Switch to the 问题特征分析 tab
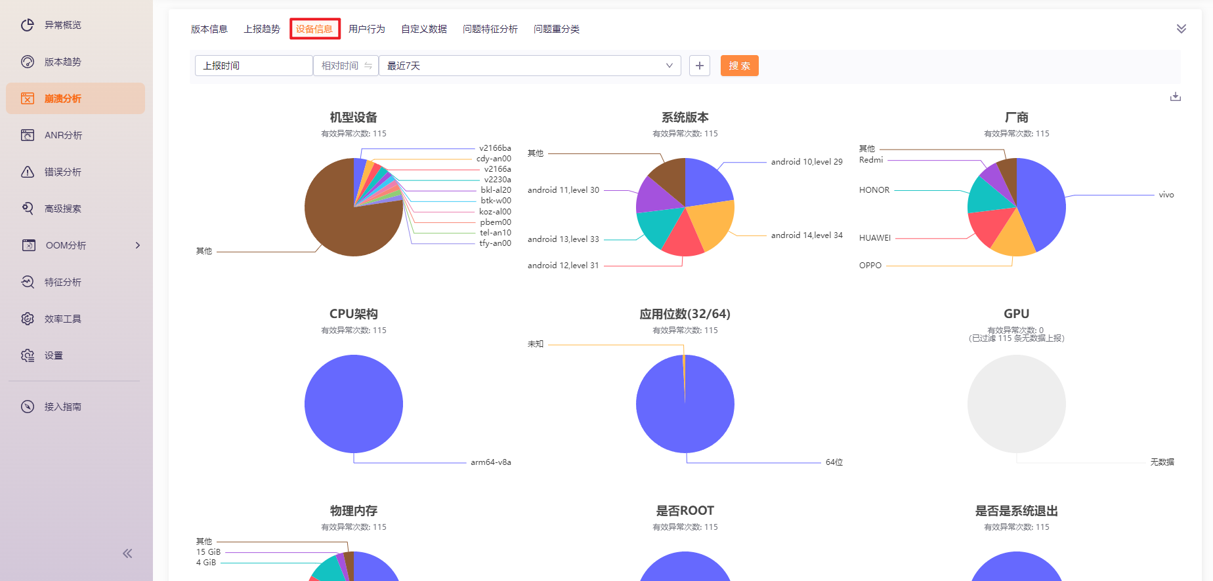Screen dimensions: 1213x581 click(490, 29)
